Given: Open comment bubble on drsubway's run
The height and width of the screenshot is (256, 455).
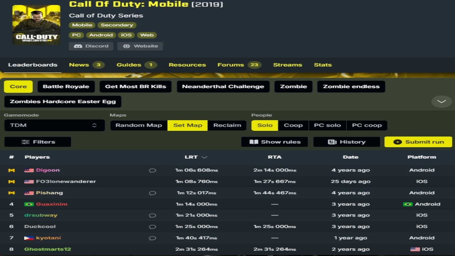Looking at the screenshot, I should pos(152,215).
